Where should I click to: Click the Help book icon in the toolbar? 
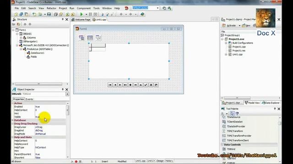click(142, 14)
